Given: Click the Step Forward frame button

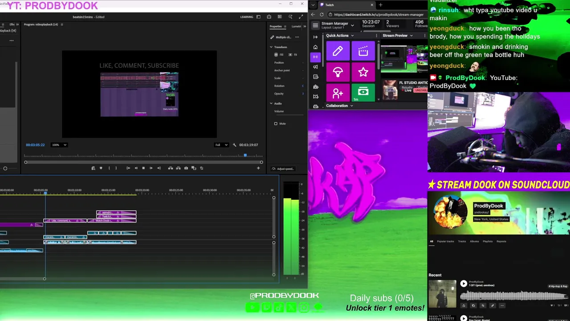Looking at the screenshot, I should 151,168.
